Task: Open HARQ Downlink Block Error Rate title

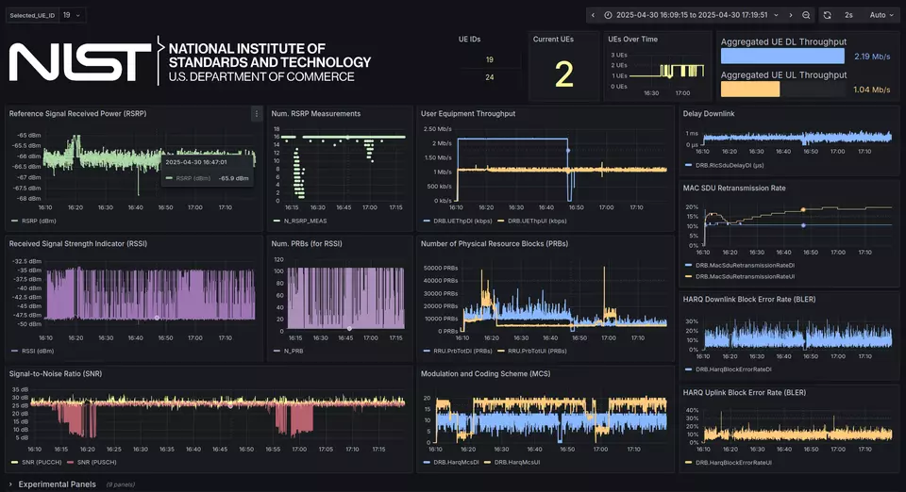Action: pos(749,300)
